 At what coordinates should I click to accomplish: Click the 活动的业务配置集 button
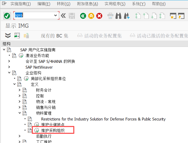coord(99,36)
